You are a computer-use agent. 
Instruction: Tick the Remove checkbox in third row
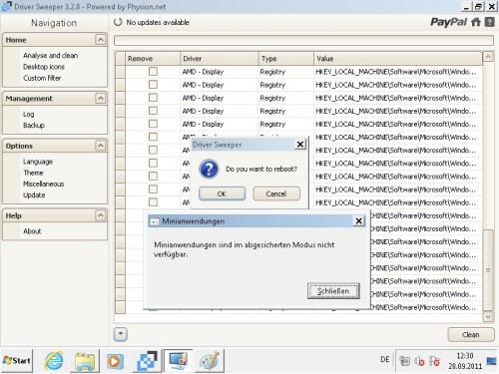tap(153, 98)
